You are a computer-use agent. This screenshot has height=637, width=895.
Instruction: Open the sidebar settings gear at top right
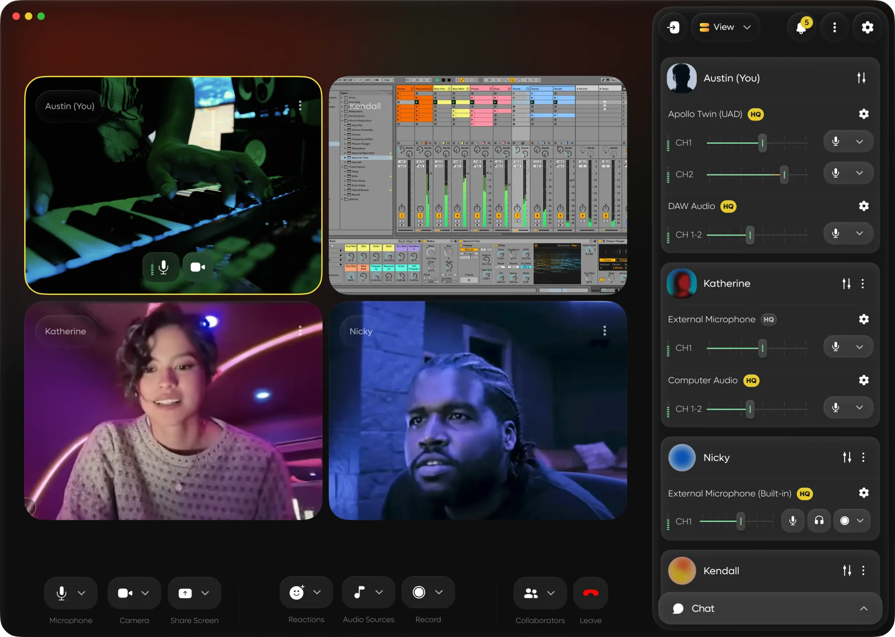pos(867,27)
